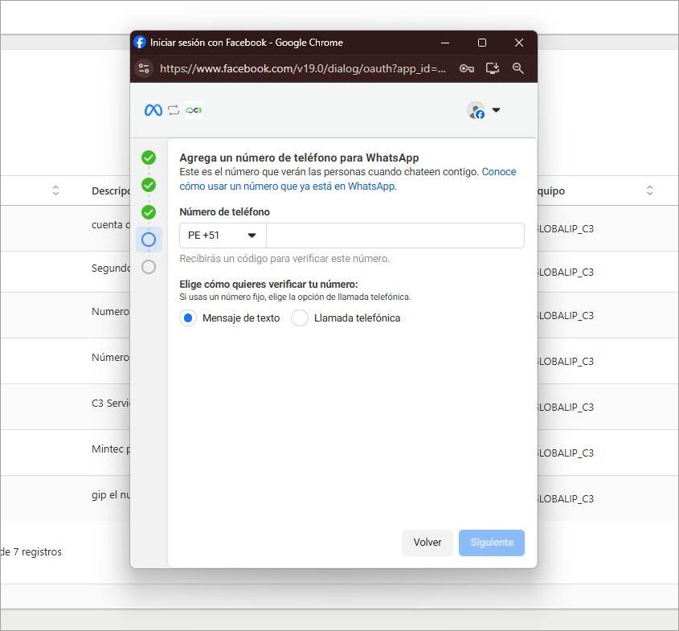Click the zoom magnifier icon in the address bar
This screenshot has height=631, width=679.
coord(518,69)
